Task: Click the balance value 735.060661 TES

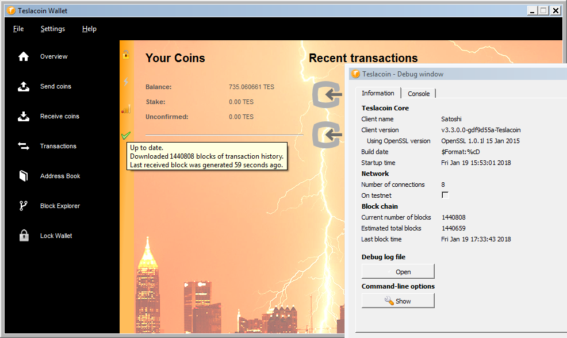Action: pyautogui.click(x=252, y=87)
